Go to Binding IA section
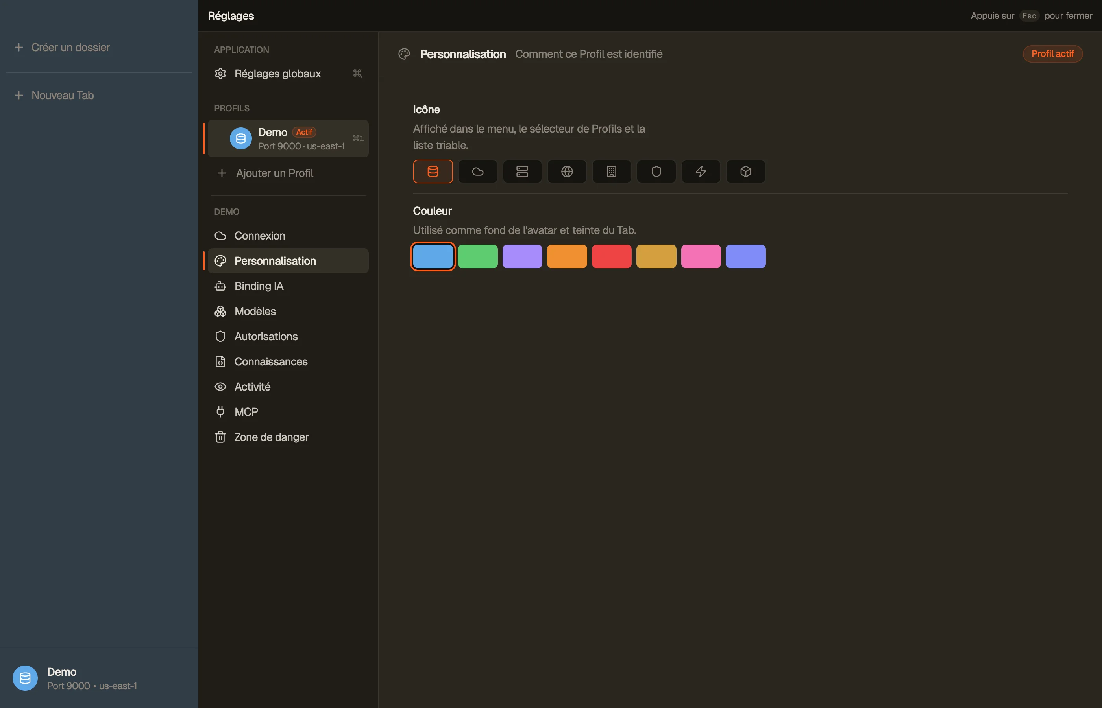This screenshot has width=1102, height=708. [288, 286]
